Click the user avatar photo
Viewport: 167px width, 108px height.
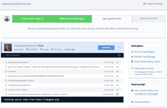[8, 47]
